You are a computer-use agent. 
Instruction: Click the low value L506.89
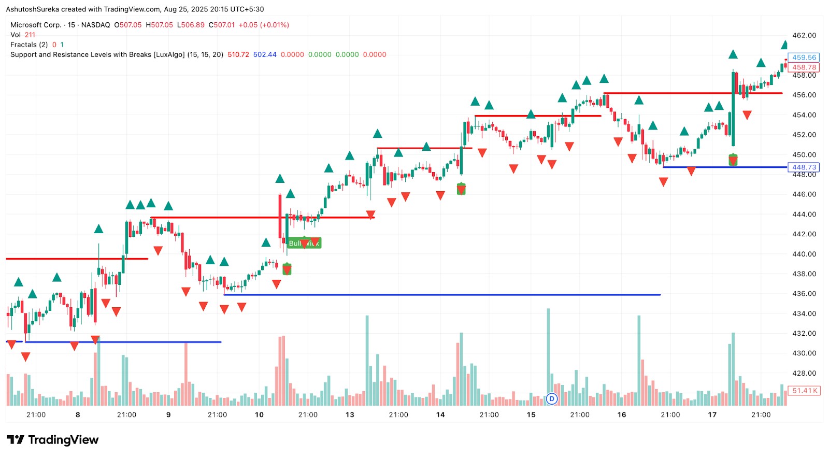(x=191, y=25)
